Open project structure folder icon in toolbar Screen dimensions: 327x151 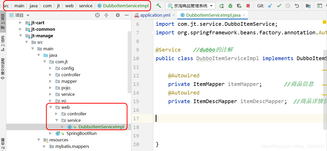pos(308,6)
